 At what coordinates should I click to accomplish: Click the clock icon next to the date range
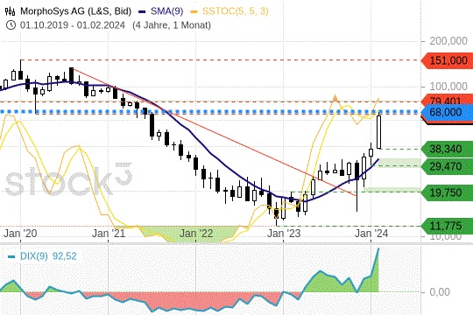coord(11,25)
